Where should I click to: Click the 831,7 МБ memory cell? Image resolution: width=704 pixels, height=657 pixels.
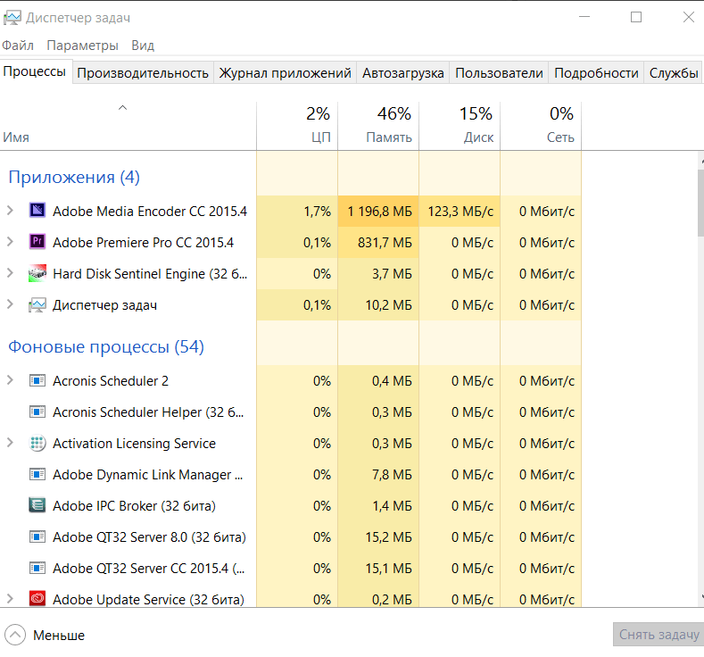pyautogui.click(x=378, y=243)
